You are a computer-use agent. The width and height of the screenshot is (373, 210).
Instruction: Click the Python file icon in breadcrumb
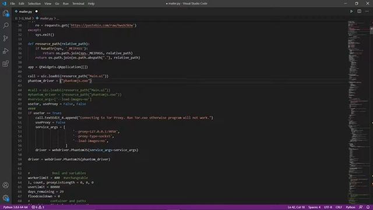coord(37,18)
